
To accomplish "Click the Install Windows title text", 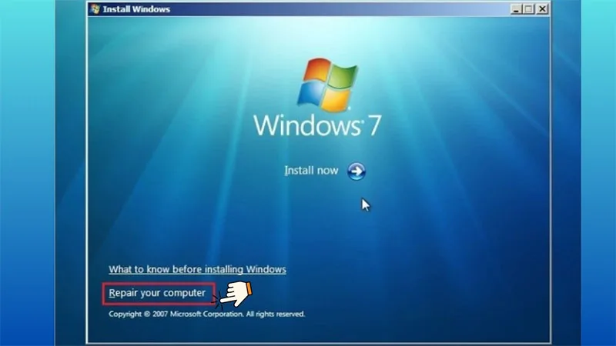I will tap(136, 9).
